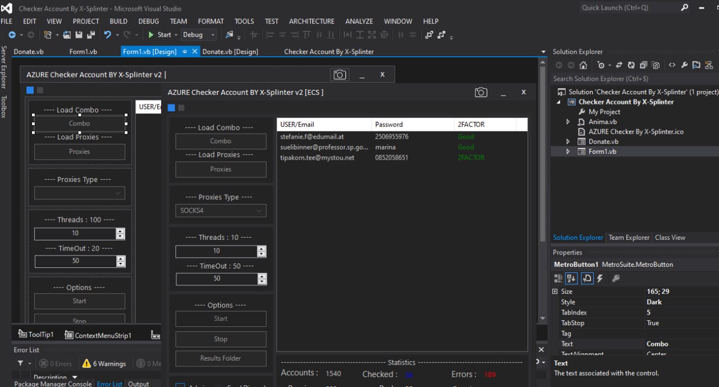Switch to the Class View tab
The image size is (719, 387).
(x=670, y=238)
